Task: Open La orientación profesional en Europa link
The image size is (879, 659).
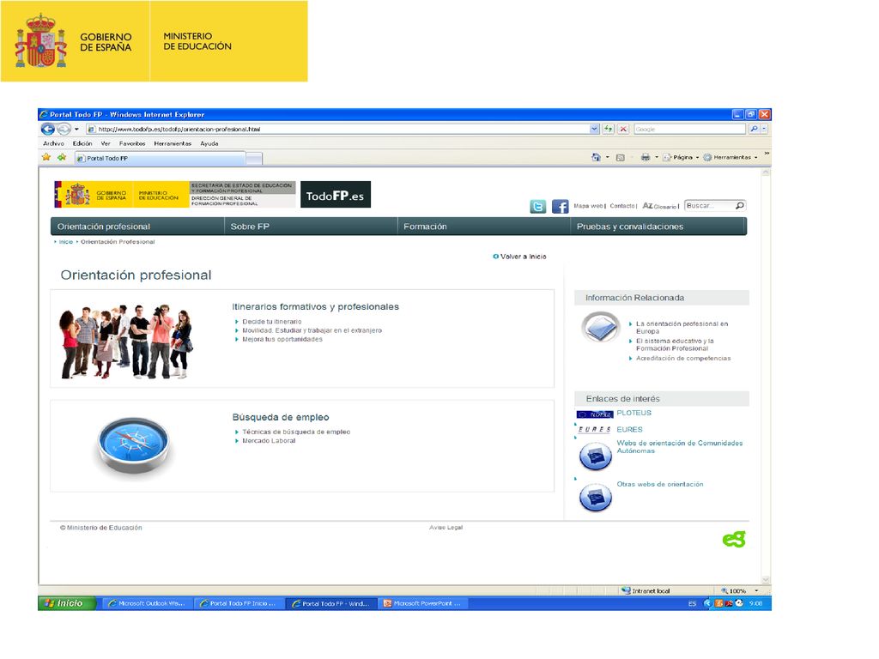Action: pyautogui.click(x=682, y=327)
